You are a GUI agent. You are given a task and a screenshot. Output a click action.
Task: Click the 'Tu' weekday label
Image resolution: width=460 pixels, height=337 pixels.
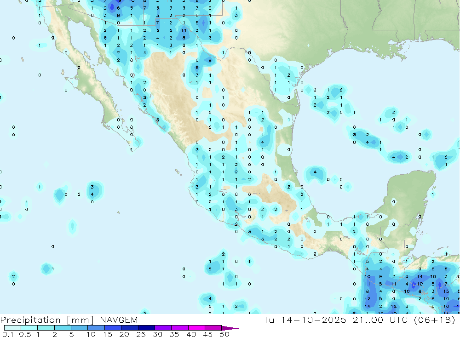269,320
